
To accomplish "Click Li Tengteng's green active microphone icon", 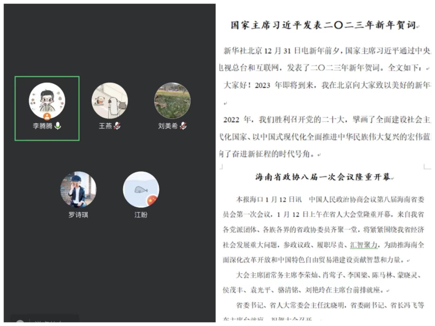I will point(58,126).
